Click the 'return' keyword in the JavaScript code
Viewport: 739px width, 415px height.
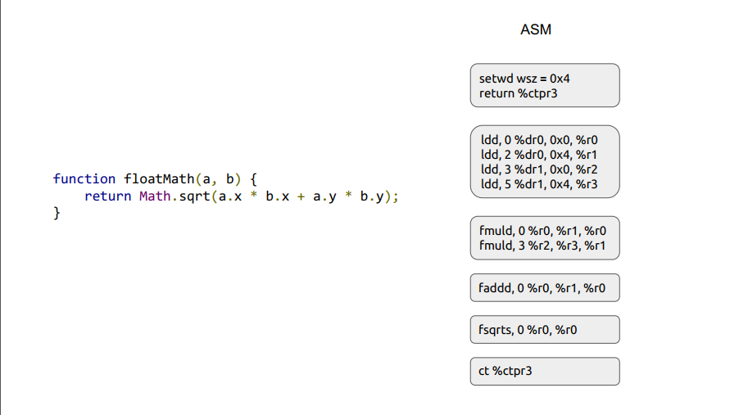coord(107,196)
